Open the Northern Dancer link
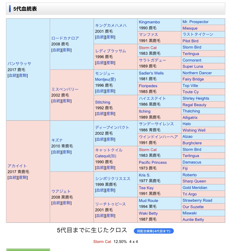This screenshot has width=226, height=251. click(197, 73)
